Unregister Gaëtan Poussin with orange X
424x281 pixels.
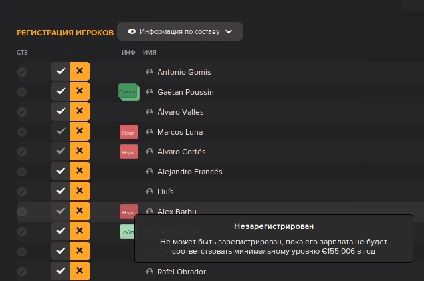point(80,91)
